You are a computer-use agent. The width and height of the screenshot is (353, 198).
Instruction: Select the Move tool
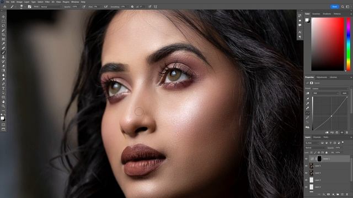coord(3,17)
